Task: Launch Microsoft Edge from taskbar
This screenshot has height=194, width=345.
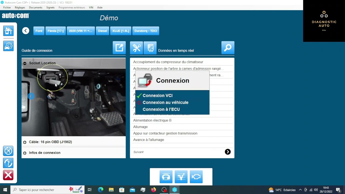Action: (x=101, y=190)
